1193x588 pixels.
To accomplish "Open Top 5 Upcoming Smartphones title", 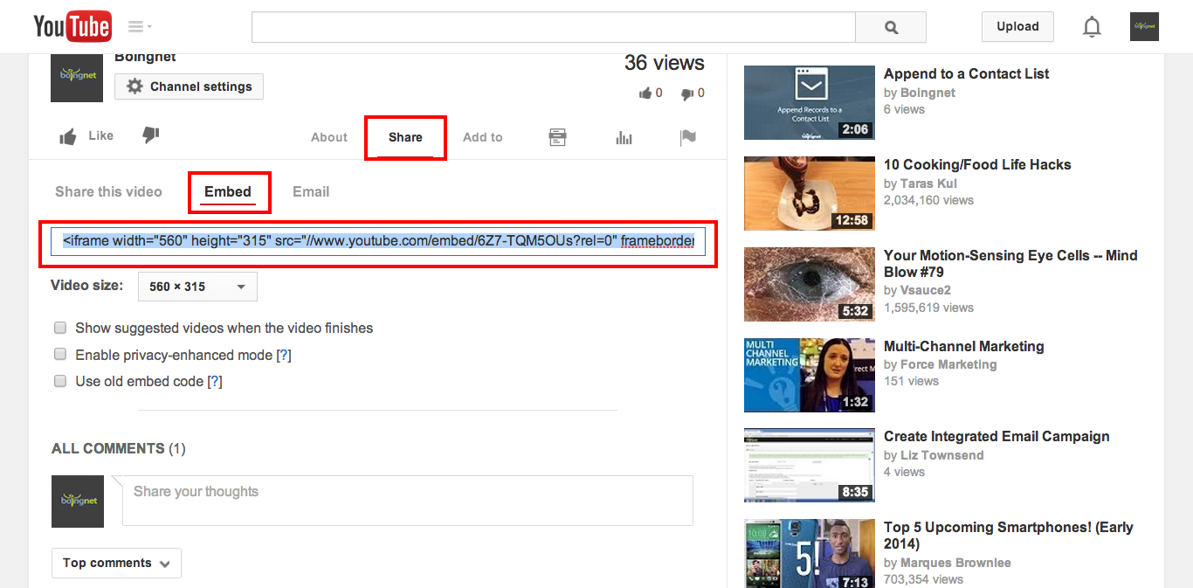I will point(1009,536).
